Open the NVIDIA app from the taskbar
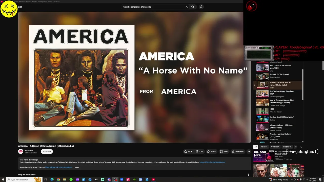 click(x=134, y=179)
